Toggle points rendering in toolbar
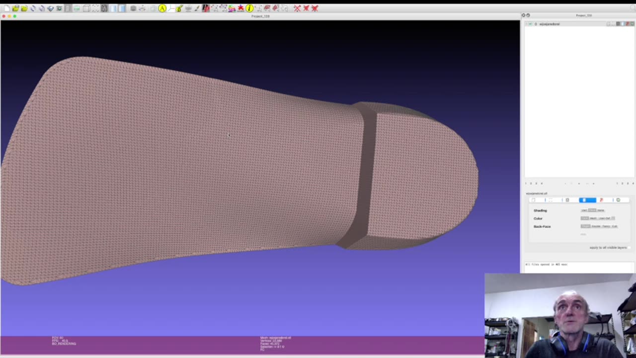Image resolution: width=636 pixels, height=358 pixels. click(95, 8)
